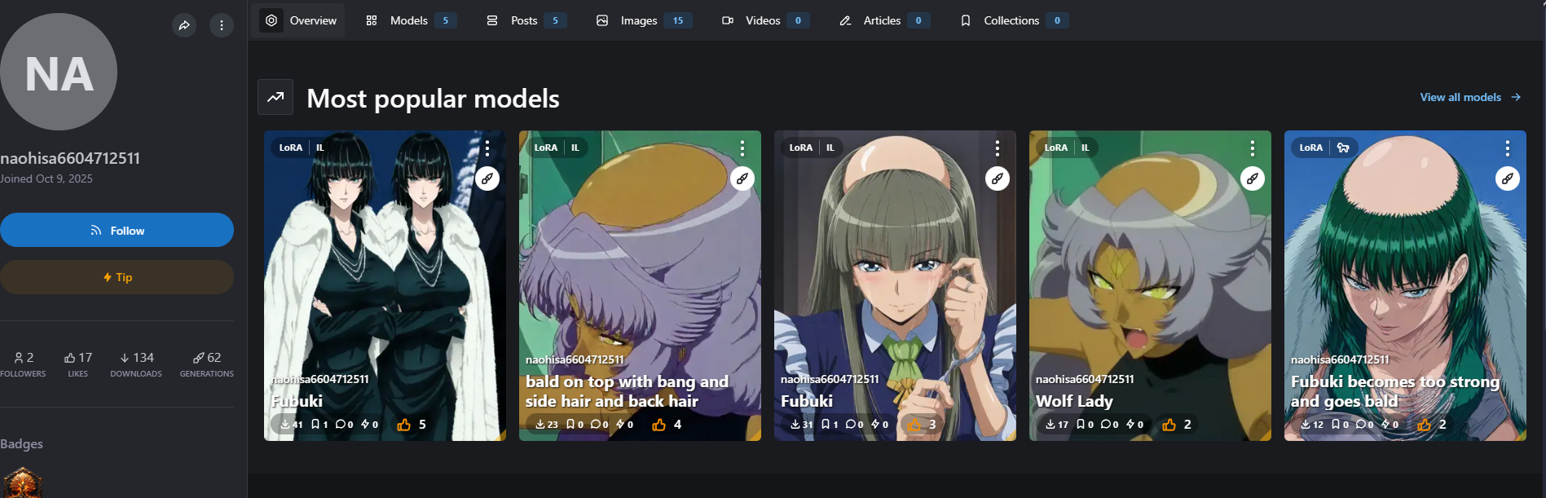Viewport: 1546px width, 498px height.
Task: Click the download count on second Fubuki card
Action: pyautogui.click(x=802, y=425)
